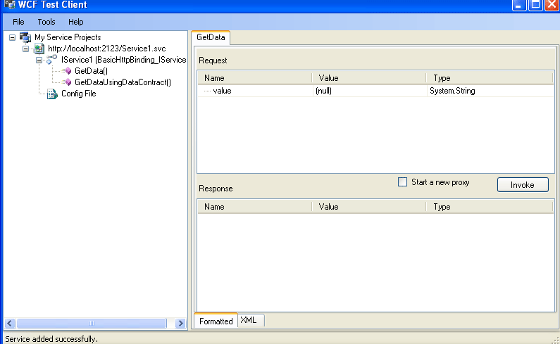Switch to the Formatted tab
This screenshot has width=560, height=344.
click(x=216, y=321)
